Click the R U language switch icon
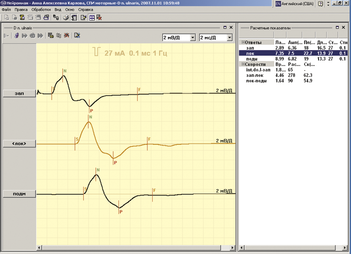 coord(56,18)
